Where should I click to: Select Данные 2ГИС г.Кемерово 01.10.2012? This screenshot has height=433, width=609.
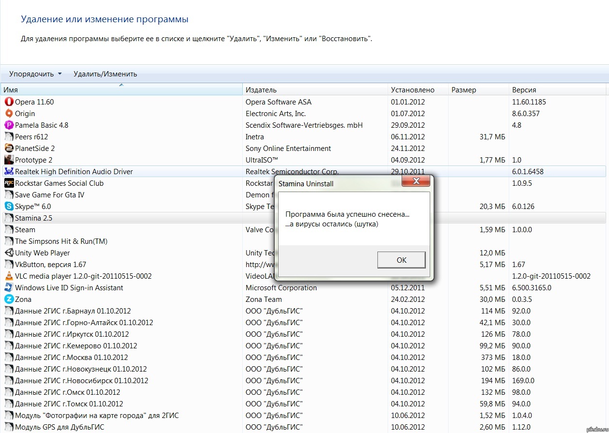(76, 345)
